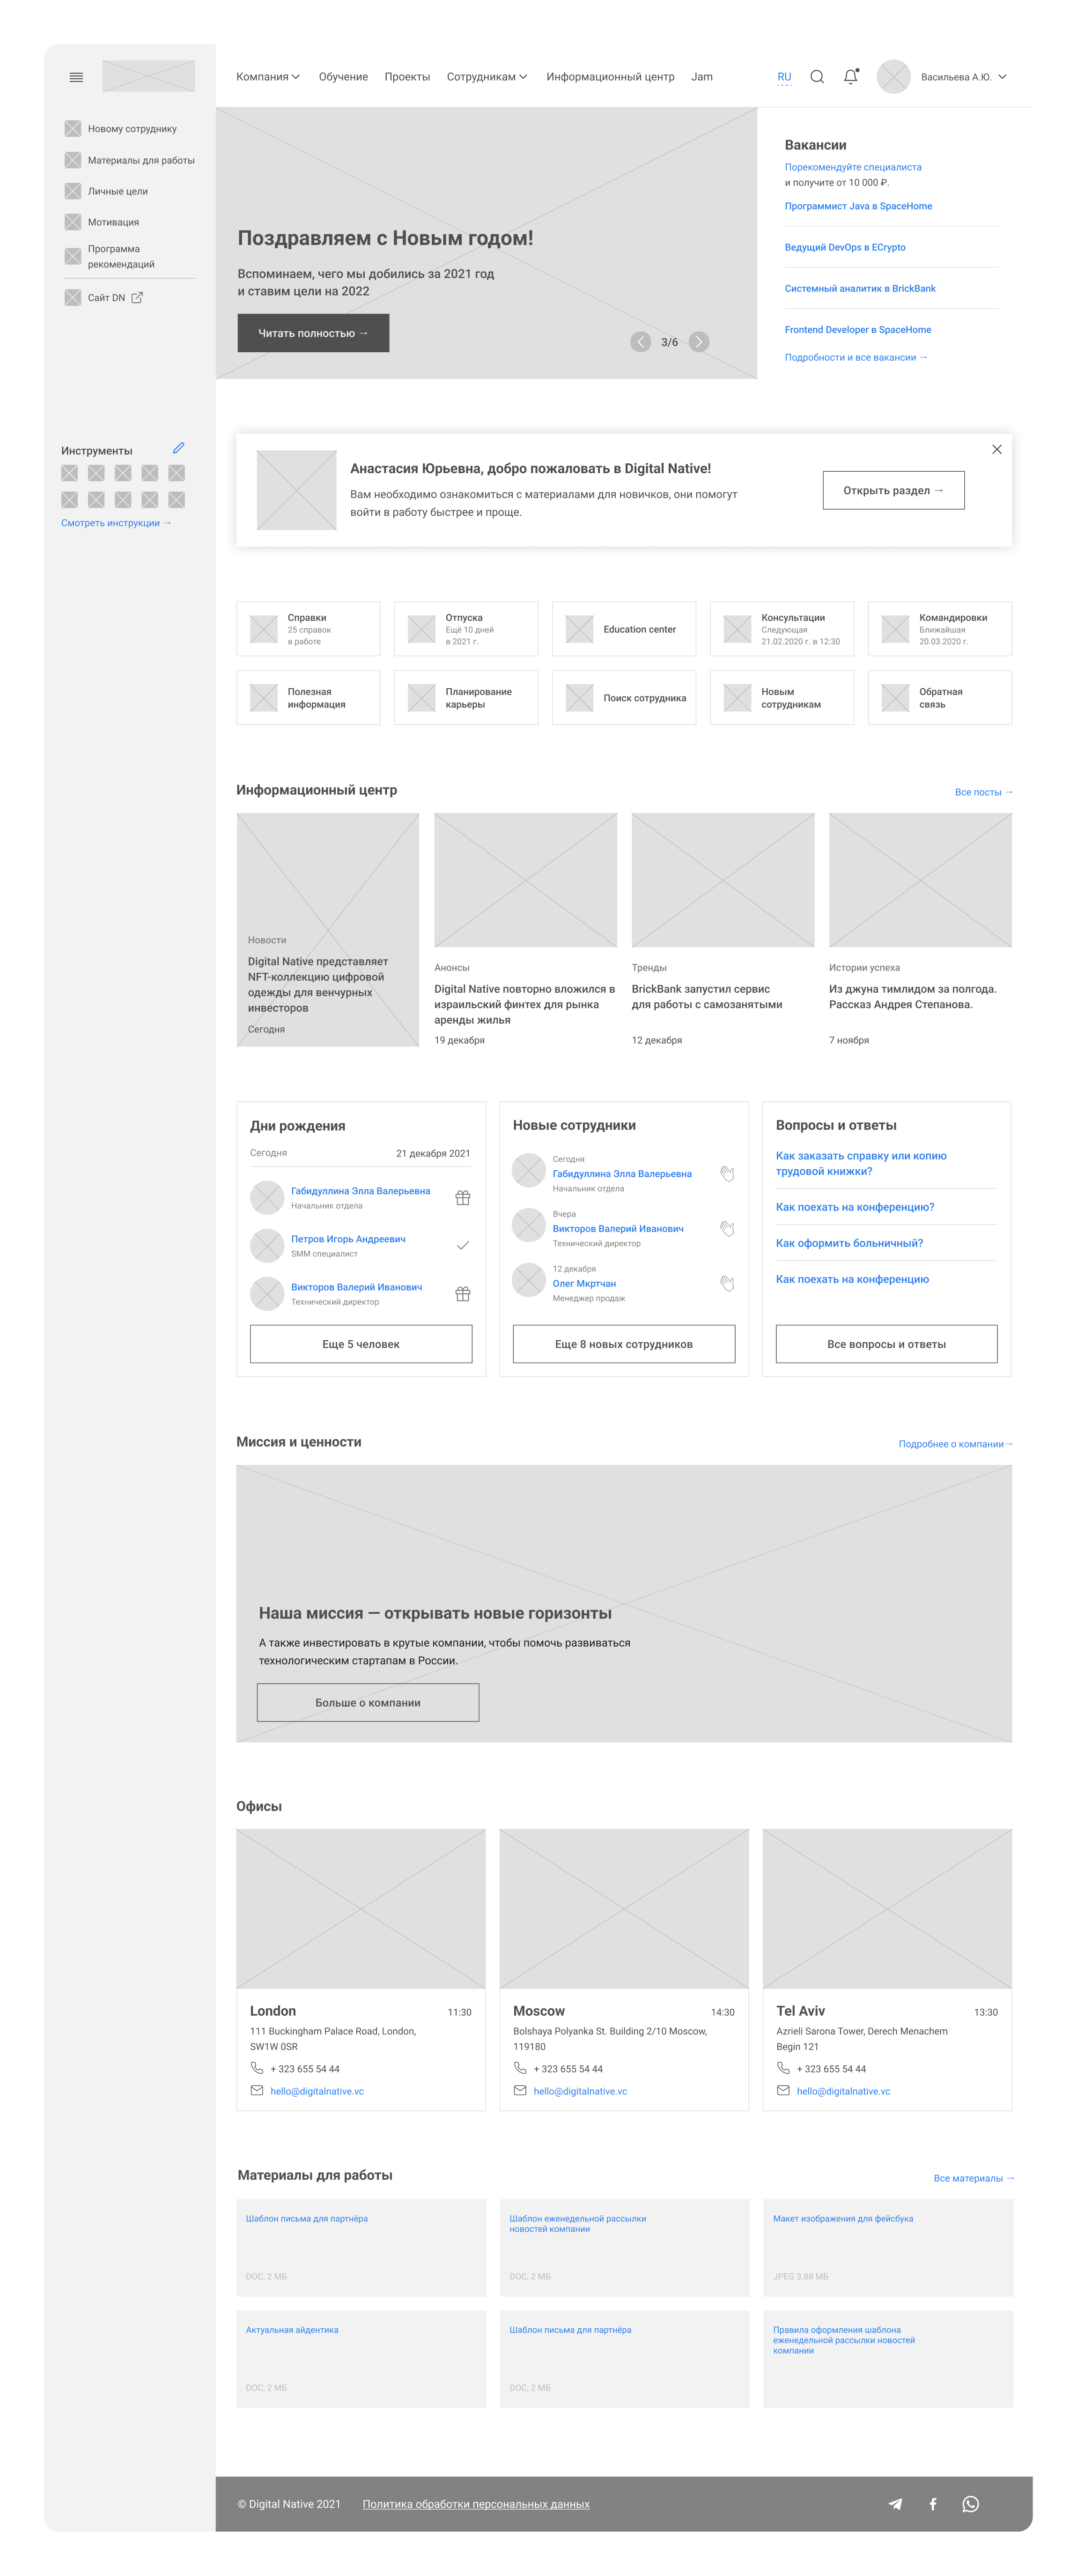Go to next banner slide arrow
Viewport: 1077px width, 2576px height.
tap(700, 342)
